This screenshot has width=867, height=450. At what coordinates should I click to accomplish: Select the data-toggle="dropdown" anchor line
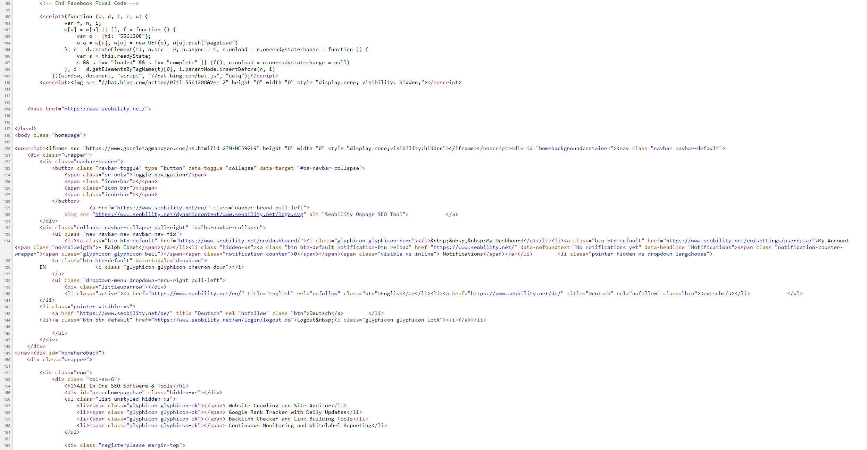(x=130, y=260)
